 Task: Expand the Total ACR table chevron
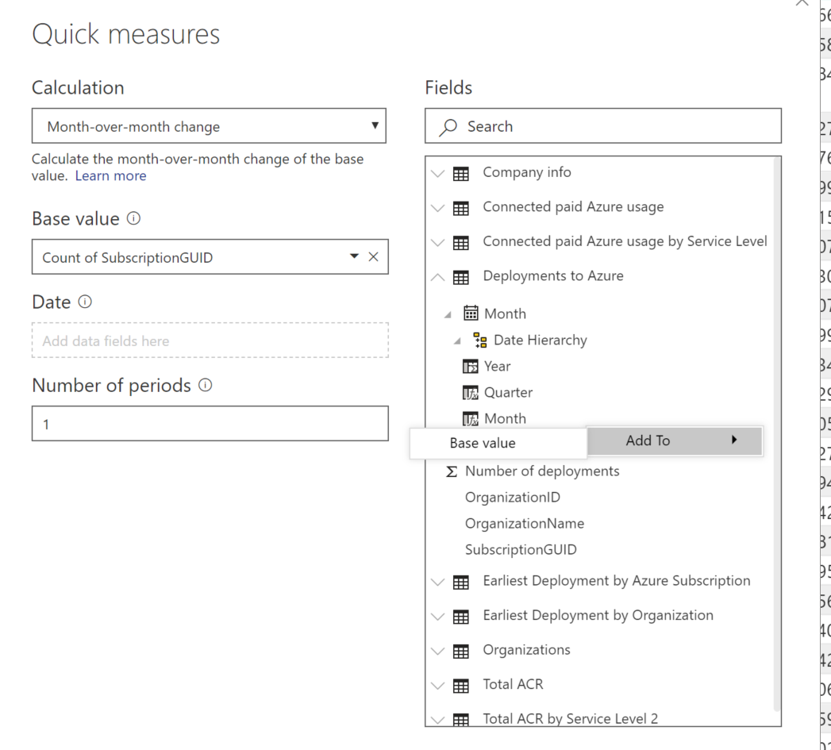coord(438,686)
